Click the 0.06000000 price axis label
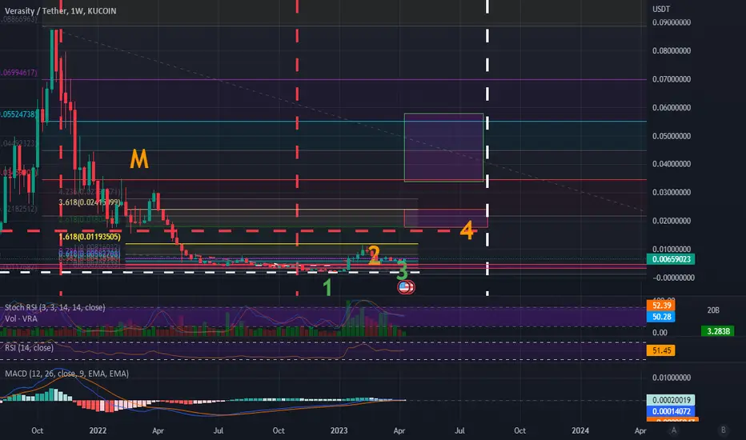The width and height of the screenshot is (746, 440). (672, 107)
